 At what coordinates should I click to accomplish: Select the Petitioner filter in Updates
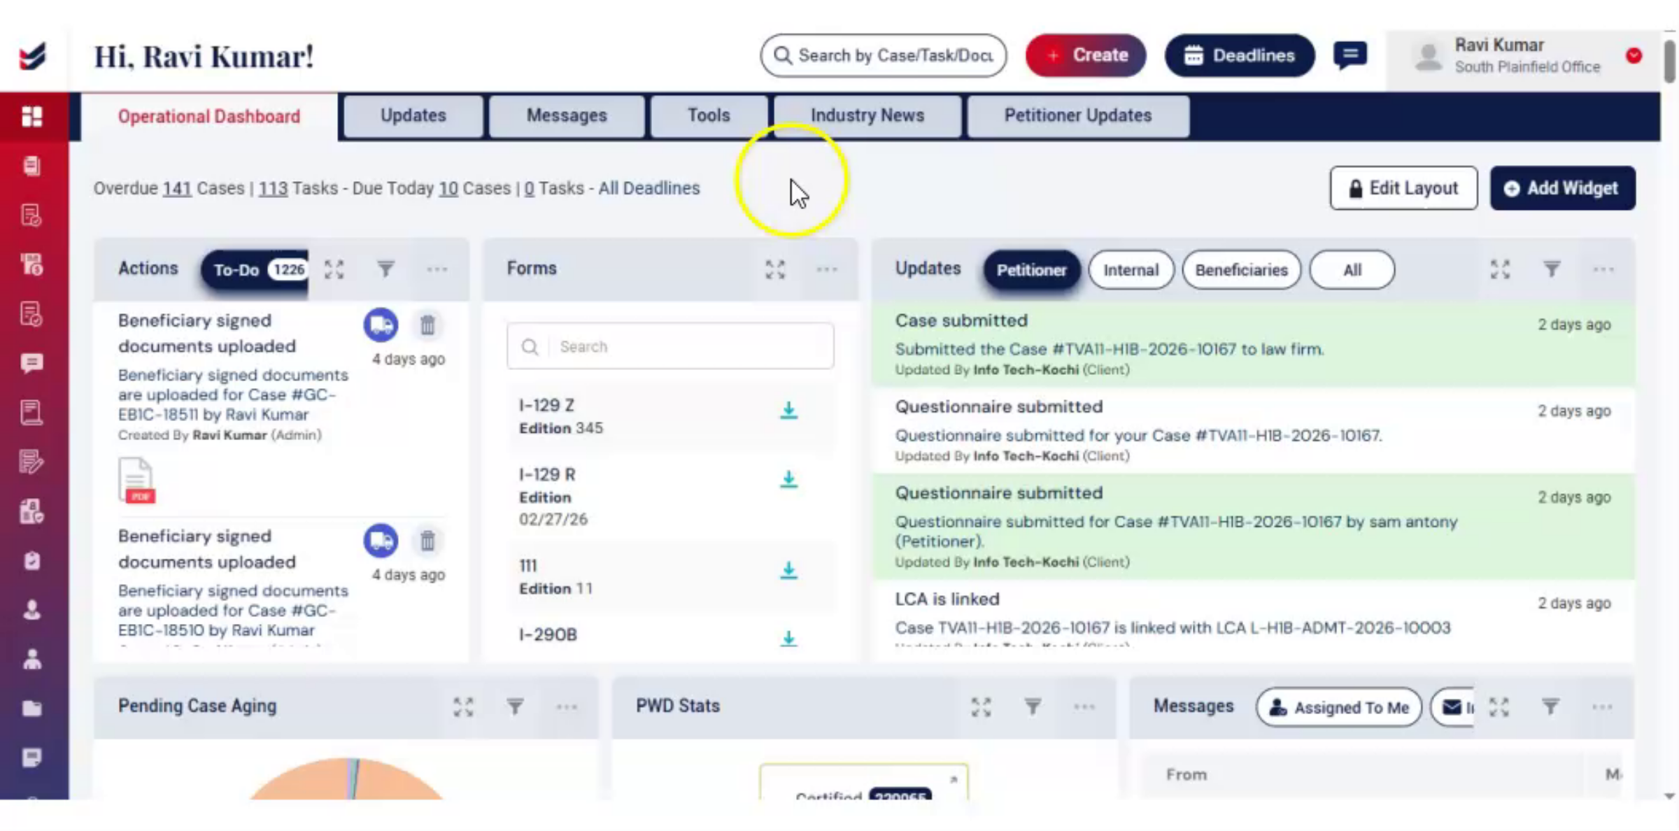(1031, 270)
